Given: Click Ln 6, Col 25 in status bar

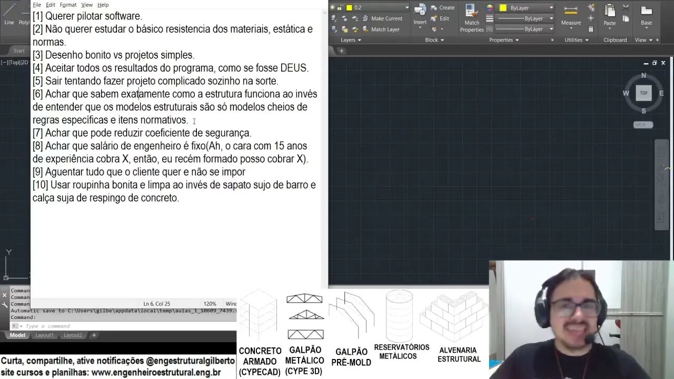Looking at the screenshot, I should pos(157,304).
